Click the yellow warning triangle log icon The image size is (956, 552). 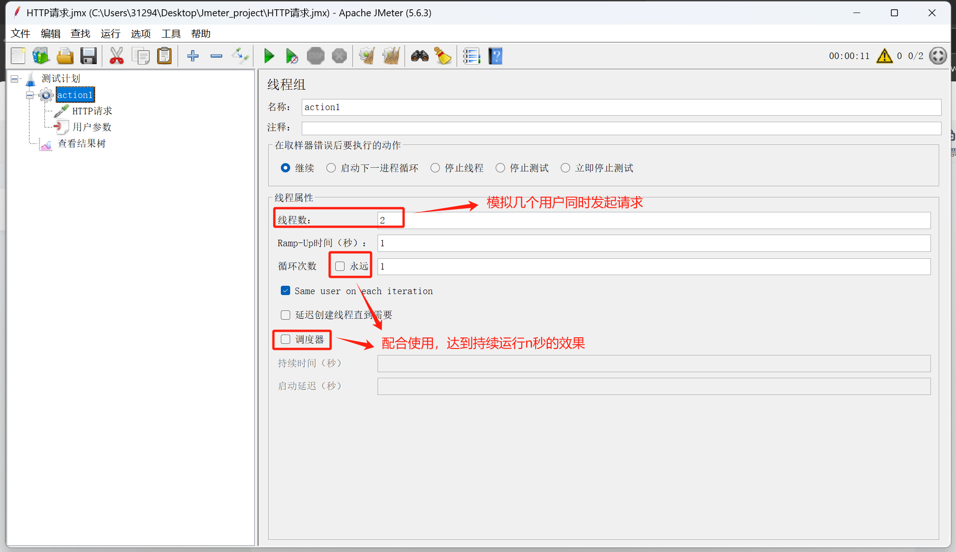[884, 56]
